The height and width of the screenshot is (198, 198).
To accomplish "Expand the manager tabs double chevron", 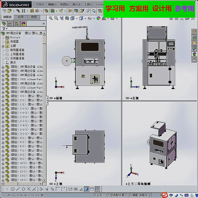I will click(x=44, y=24).
